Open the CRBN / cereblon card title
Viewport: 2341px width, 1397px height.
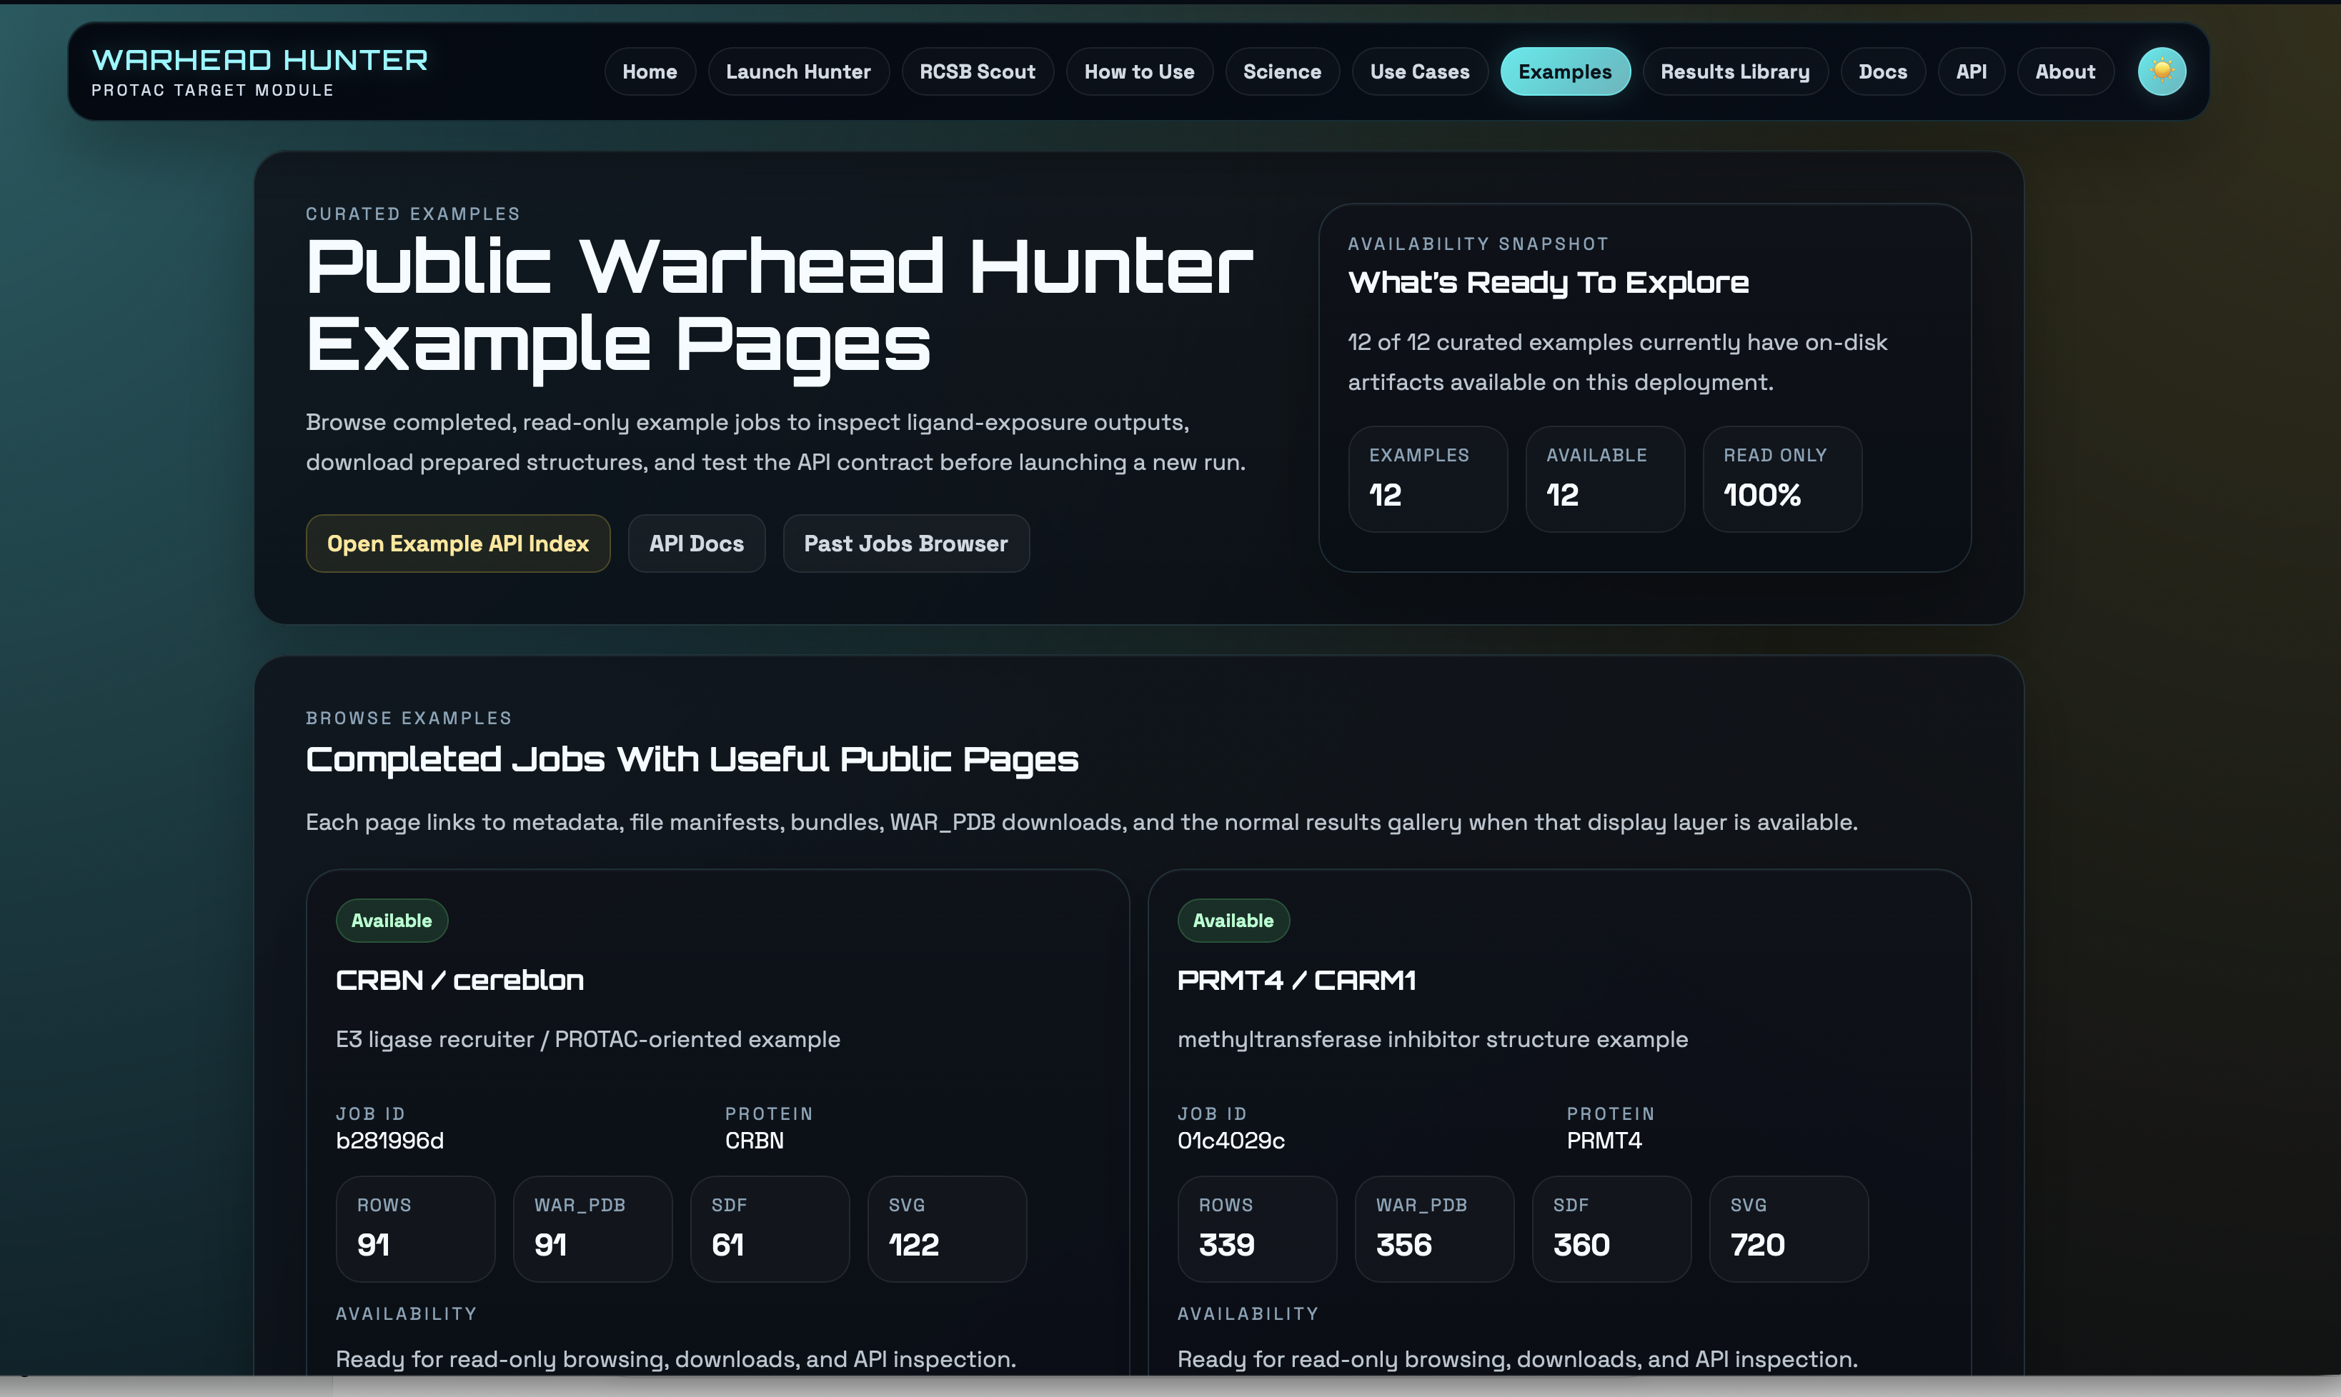click(459, 981)
